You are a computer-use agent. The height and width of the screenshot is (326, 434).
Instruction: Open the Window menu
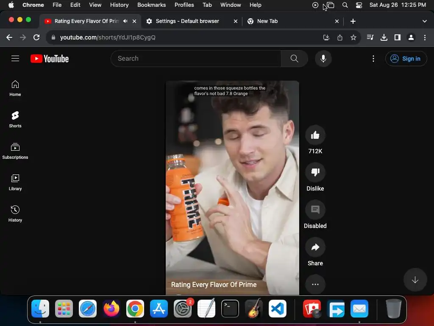(230, 5)
